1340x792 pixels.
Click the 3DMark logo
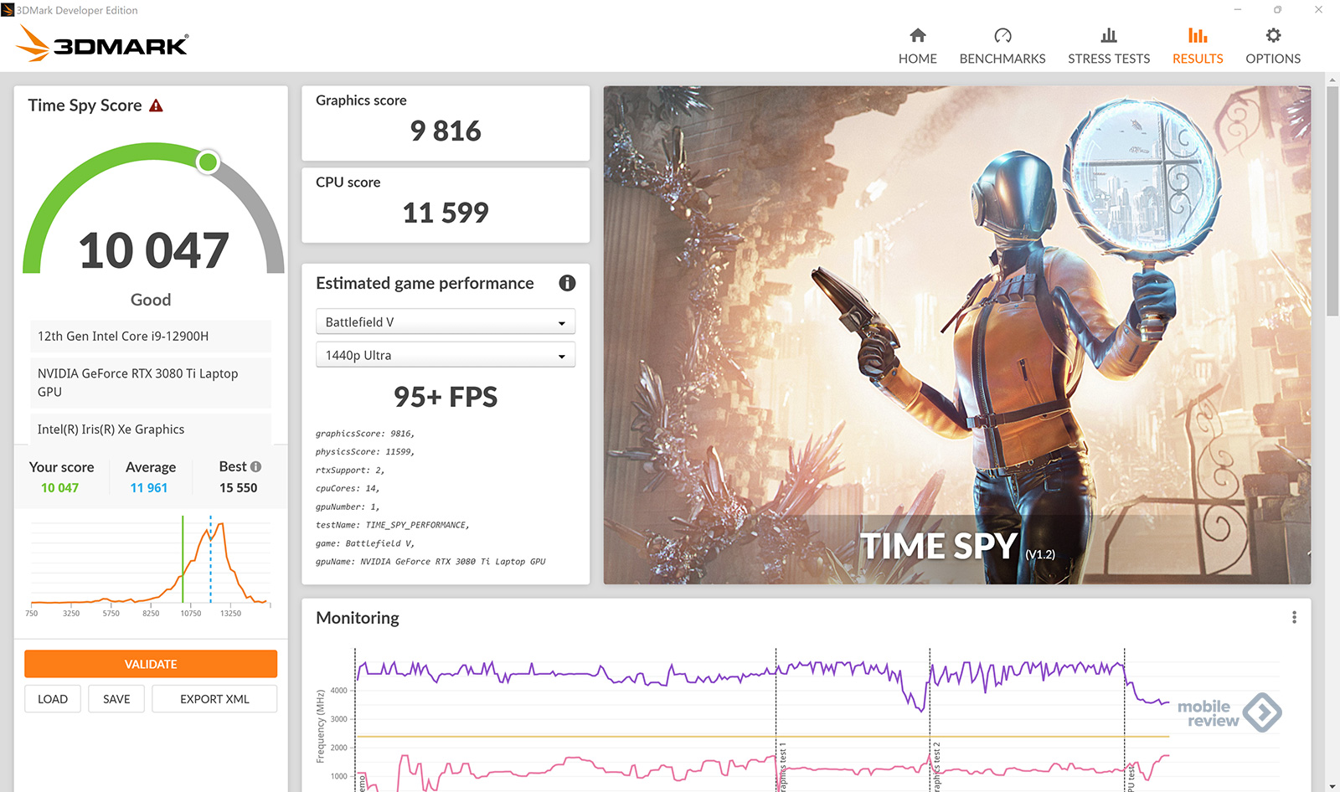coord(102,44)
